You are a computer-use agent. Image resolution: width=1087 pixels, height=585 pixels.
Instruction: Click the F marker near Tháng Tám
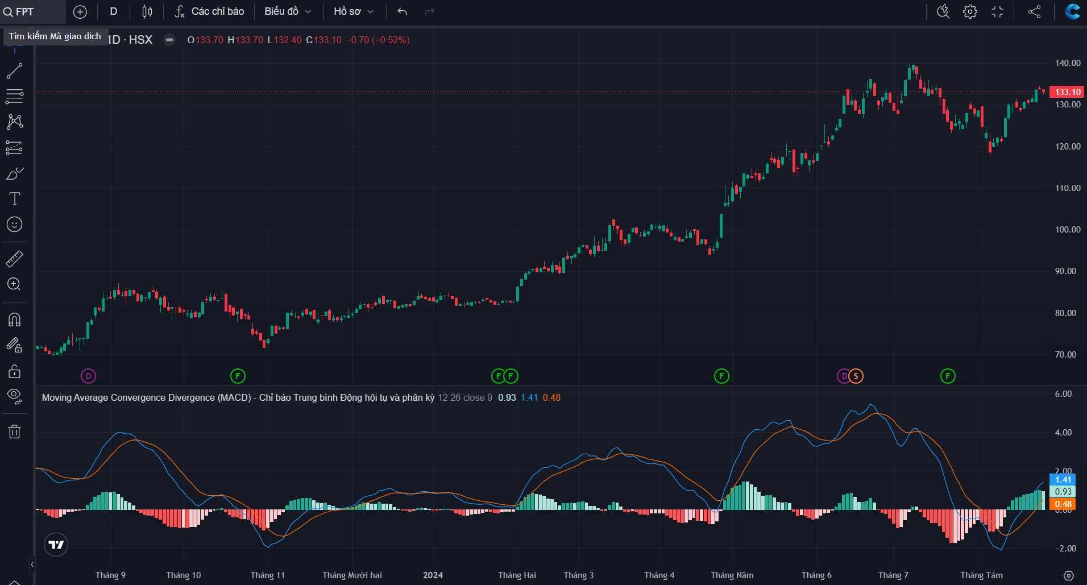click(x=948, y=376)
